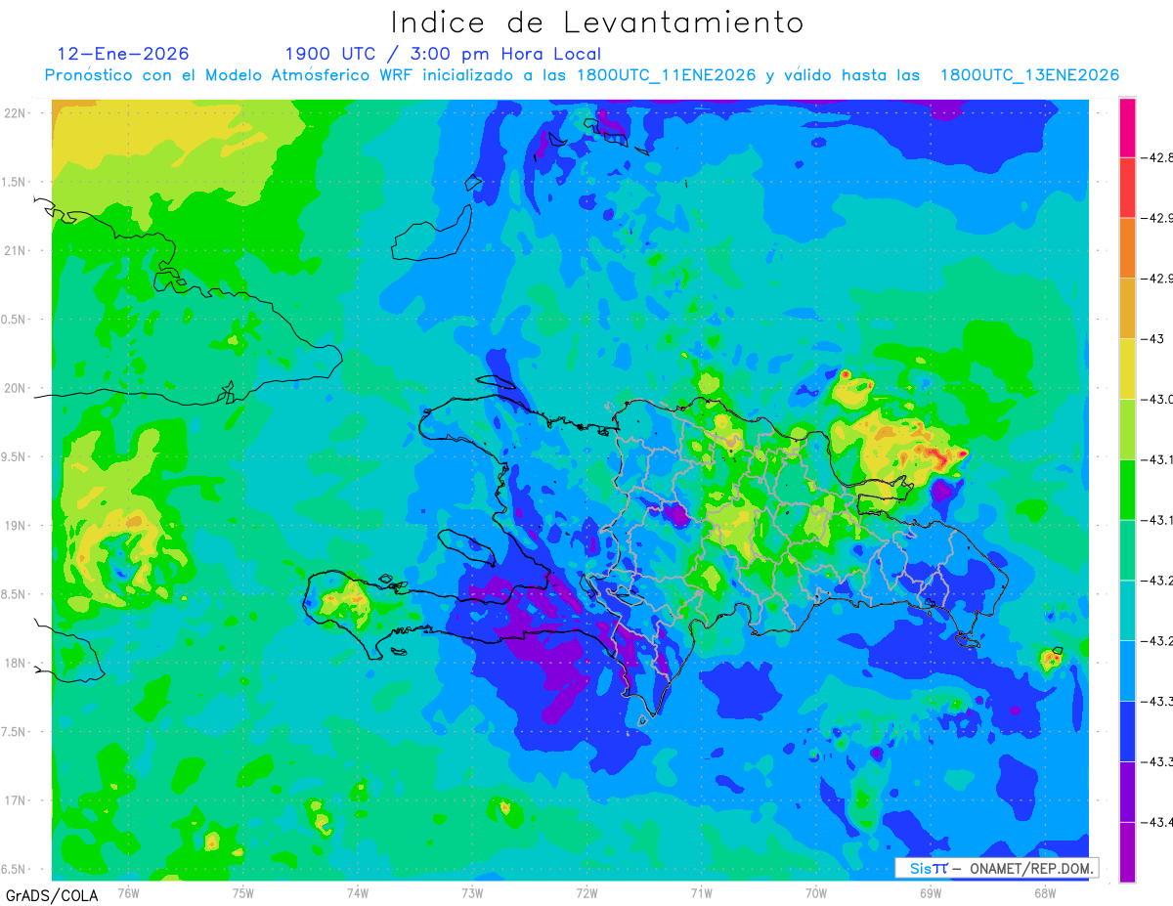Click the '22N' latitude label
The image size is (1173, 906).
(x=16, y=113)
